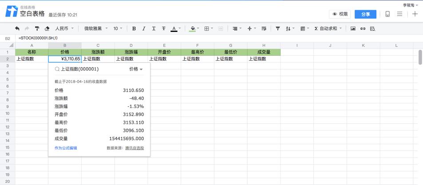Click the 成交量 header cell
Image resolution: width=423 pixels, height=185 pixels.
point(264,52)
